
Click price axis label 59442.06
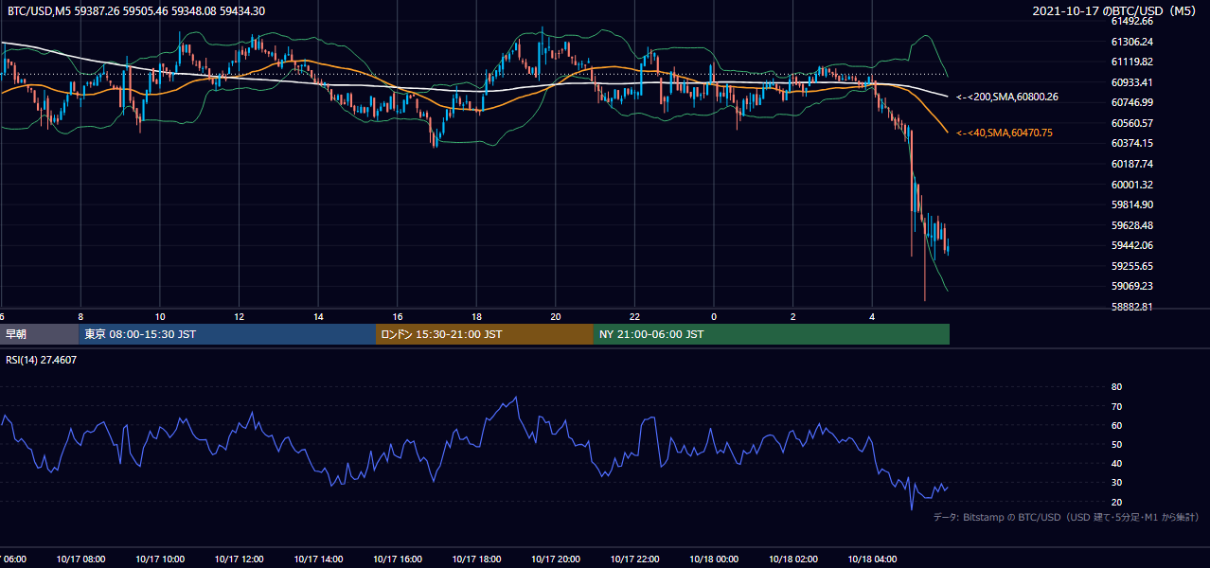[x=1131, y=245]
